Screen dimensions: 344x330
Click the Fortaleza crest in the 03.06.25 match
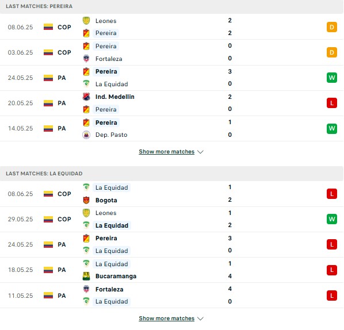(86, 59)
